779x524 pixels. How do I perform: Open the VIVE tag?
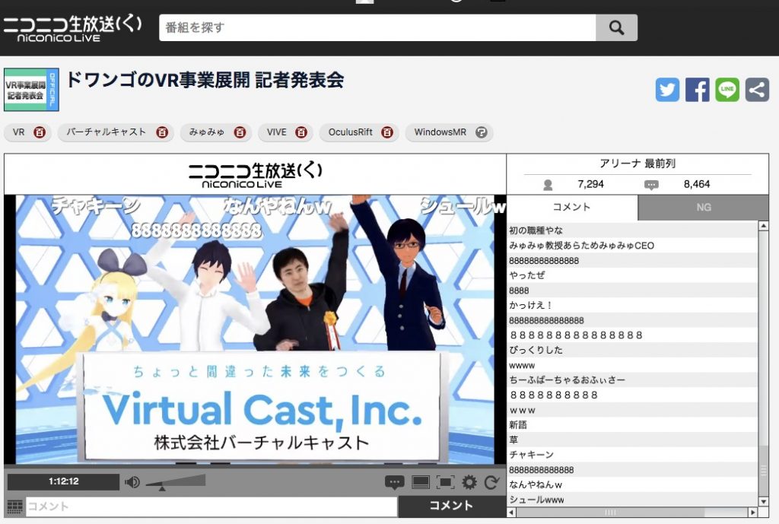276,132
